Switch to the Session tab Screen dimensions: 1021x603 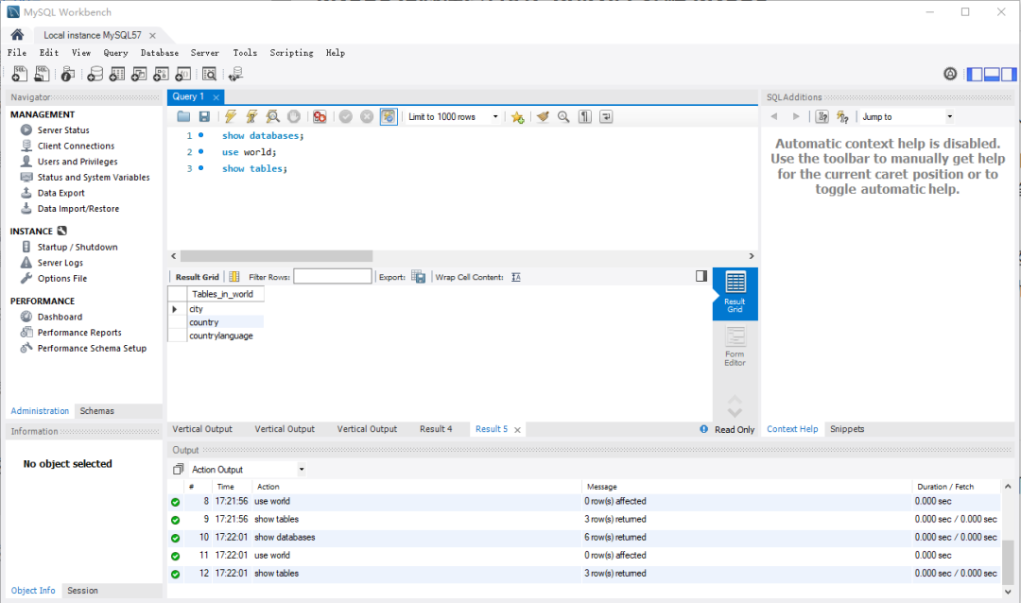click(x=82, y=591)
